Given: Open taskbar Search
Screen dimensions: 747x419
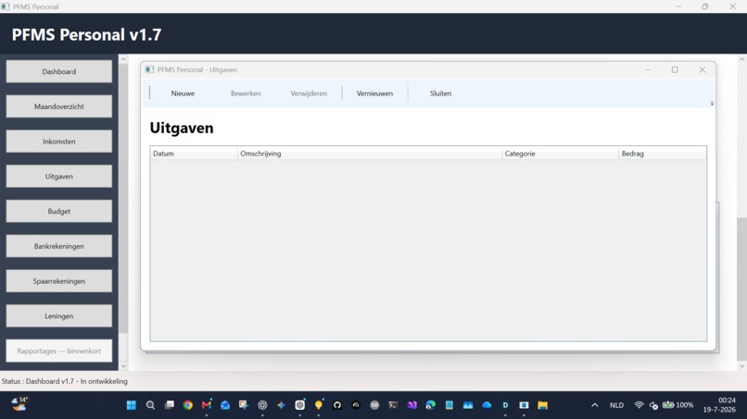Looking at the screenshot, I should tap(150, 405).
